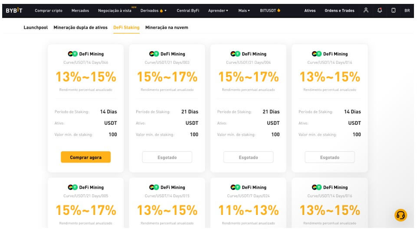Image resolution: width=417 pixels, height=234 pixels.
Task: Open the customer support headset chat
Action: click(x=401, y=215)
